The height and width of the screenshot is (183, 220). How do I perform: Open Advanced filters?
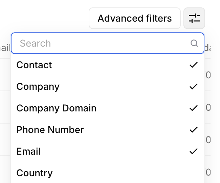pos(134,18)
